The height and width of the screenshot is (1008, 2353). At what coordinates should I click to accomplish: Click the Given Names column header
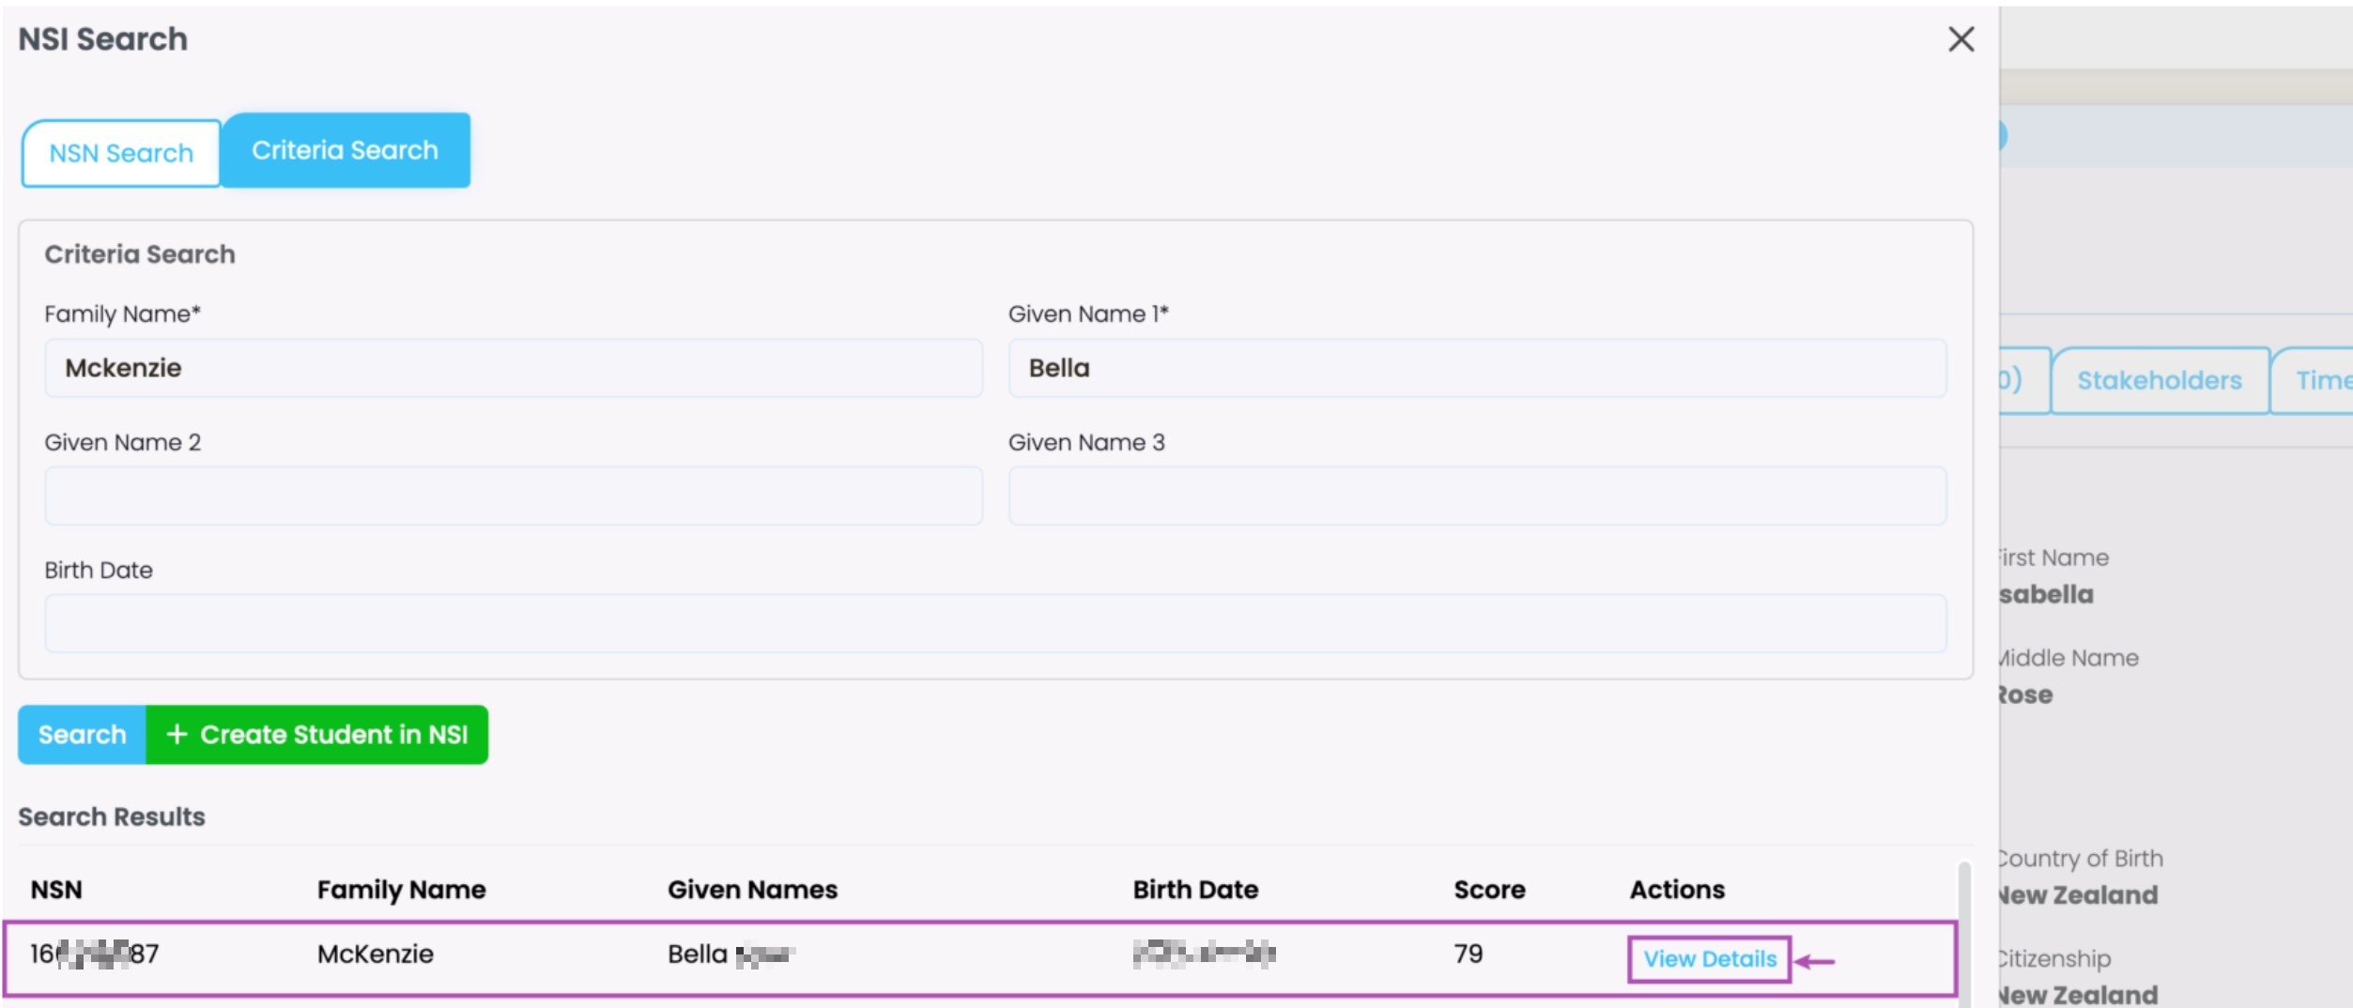click(x=752, y=889)
